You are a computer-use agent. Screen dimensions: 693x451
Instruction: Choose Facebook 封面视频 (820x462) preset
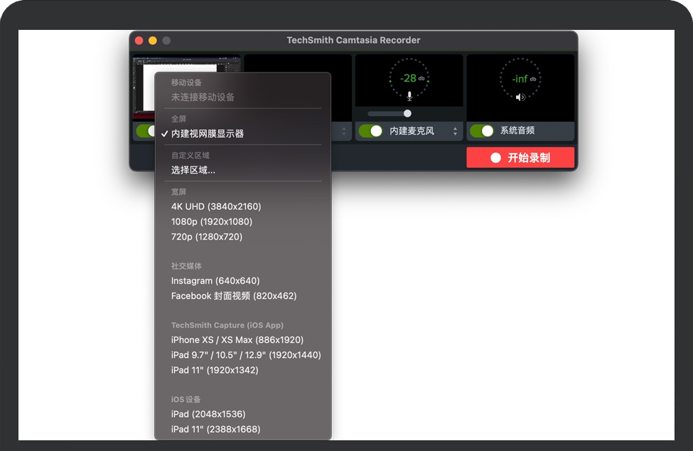coord(242,296)
